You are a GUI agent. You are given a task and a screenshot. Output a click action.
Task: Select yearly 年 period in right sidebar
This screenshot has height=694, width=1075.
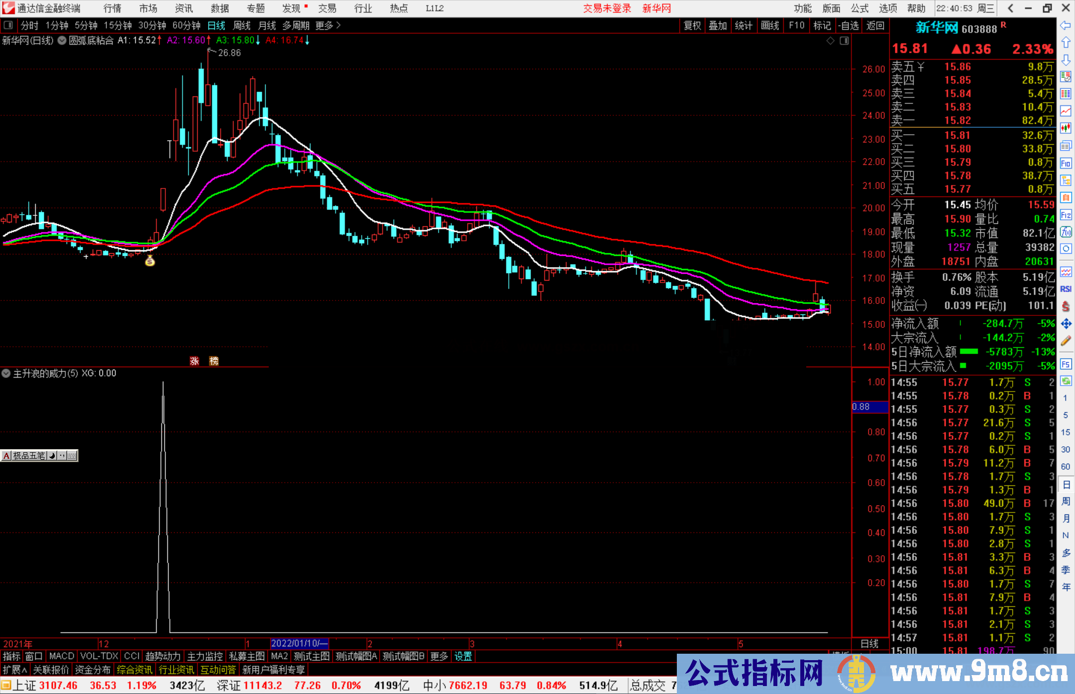(x=1066, y=587)
